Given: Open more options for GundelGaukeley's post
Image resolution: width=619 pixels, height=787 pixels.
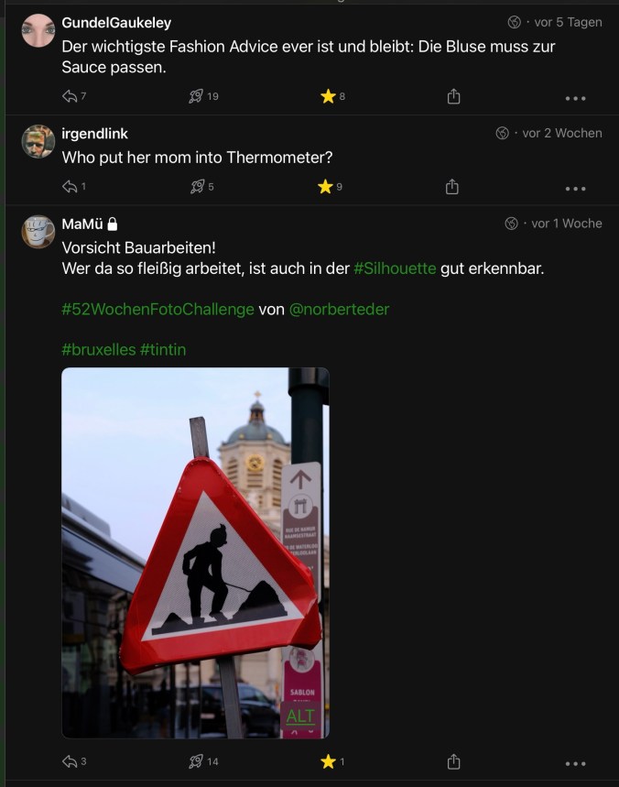Looking at the screenshot, I should [x=575, y=97].
